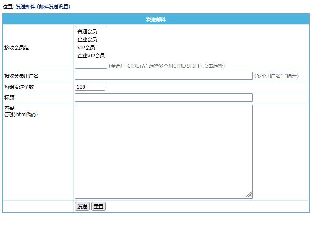Click the resize handle of the content textarea
312x231 pixels.
(249, 195)
